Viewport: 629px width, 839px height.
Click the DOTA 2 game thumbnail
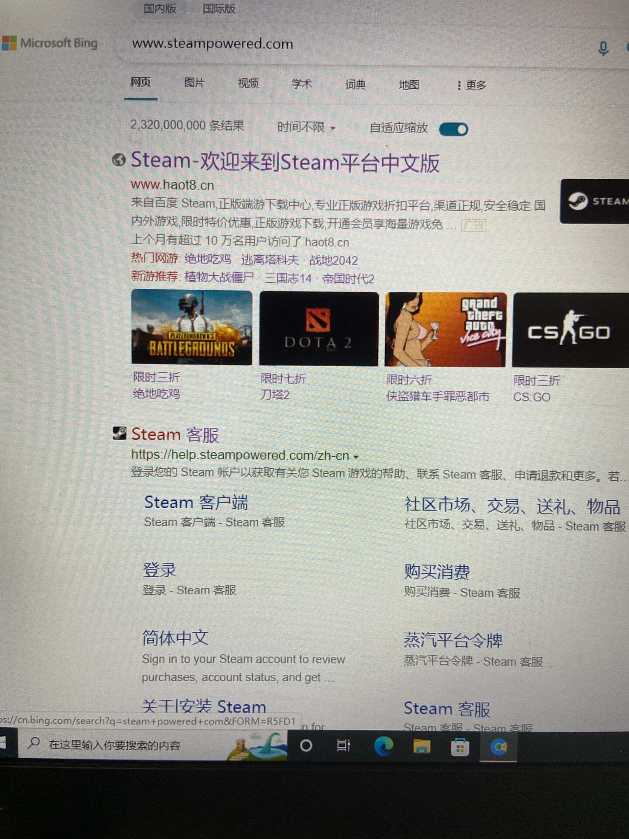point(319,329)
